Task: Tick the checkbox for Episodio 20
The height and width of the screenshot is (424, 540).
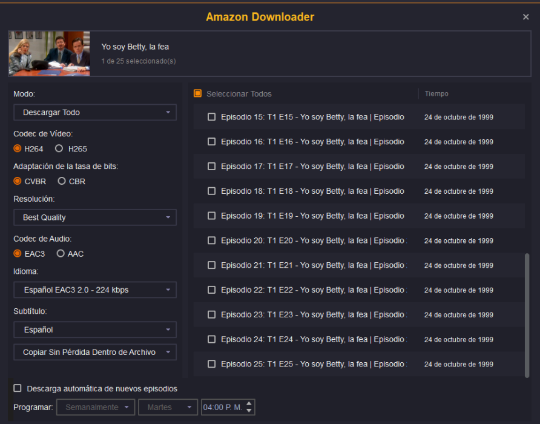Action: point(211,240)
